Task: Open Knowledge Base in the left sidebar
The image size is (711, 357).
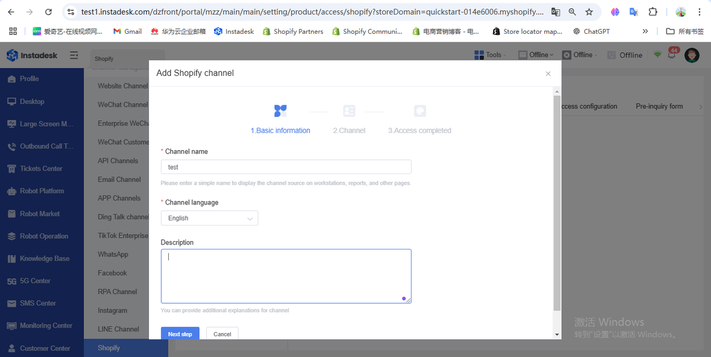Action: pos(44,258)
